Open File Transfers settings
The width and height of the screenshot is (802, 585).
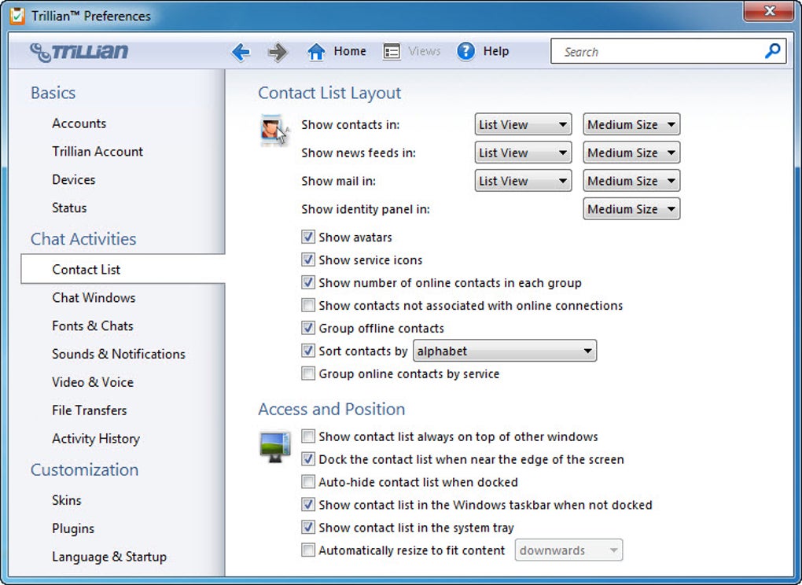pos(89,410)
